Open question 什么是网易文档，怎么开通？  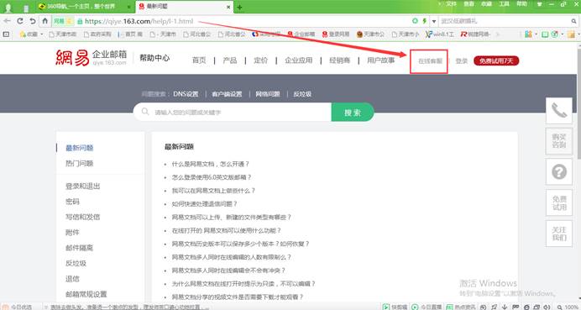tap(211, 164)
